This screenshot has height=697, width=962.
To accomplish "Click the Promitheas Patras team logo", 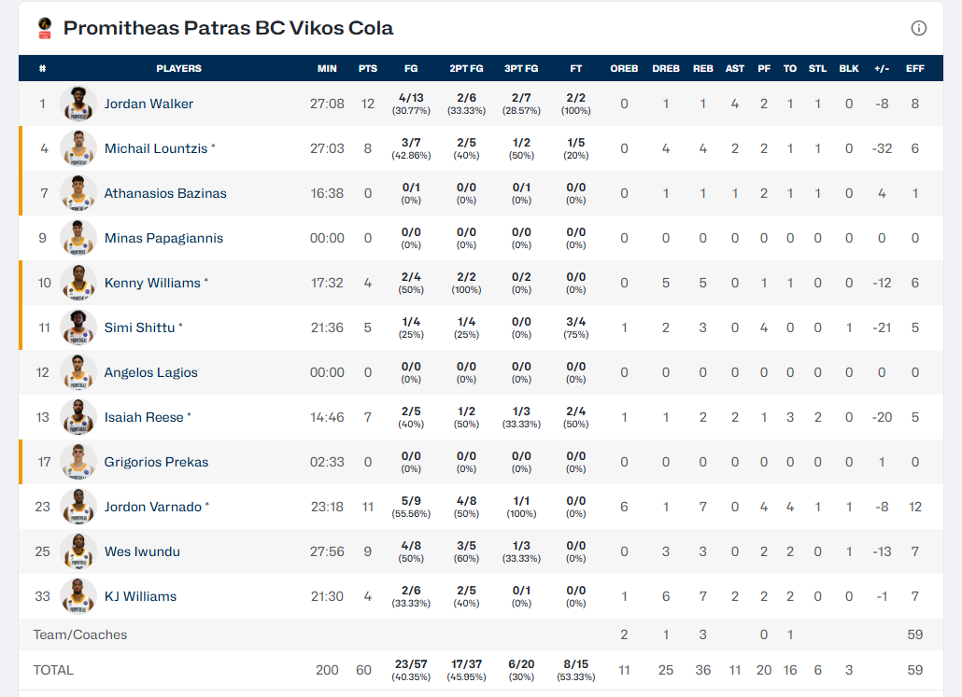I will pyautogui.click(x=45, y=28).
